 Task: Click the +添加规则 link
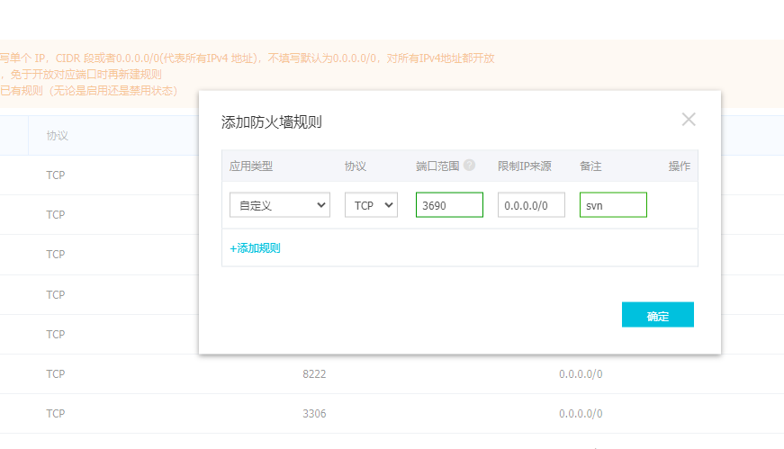pyautogui.click(x=255, y=247)
